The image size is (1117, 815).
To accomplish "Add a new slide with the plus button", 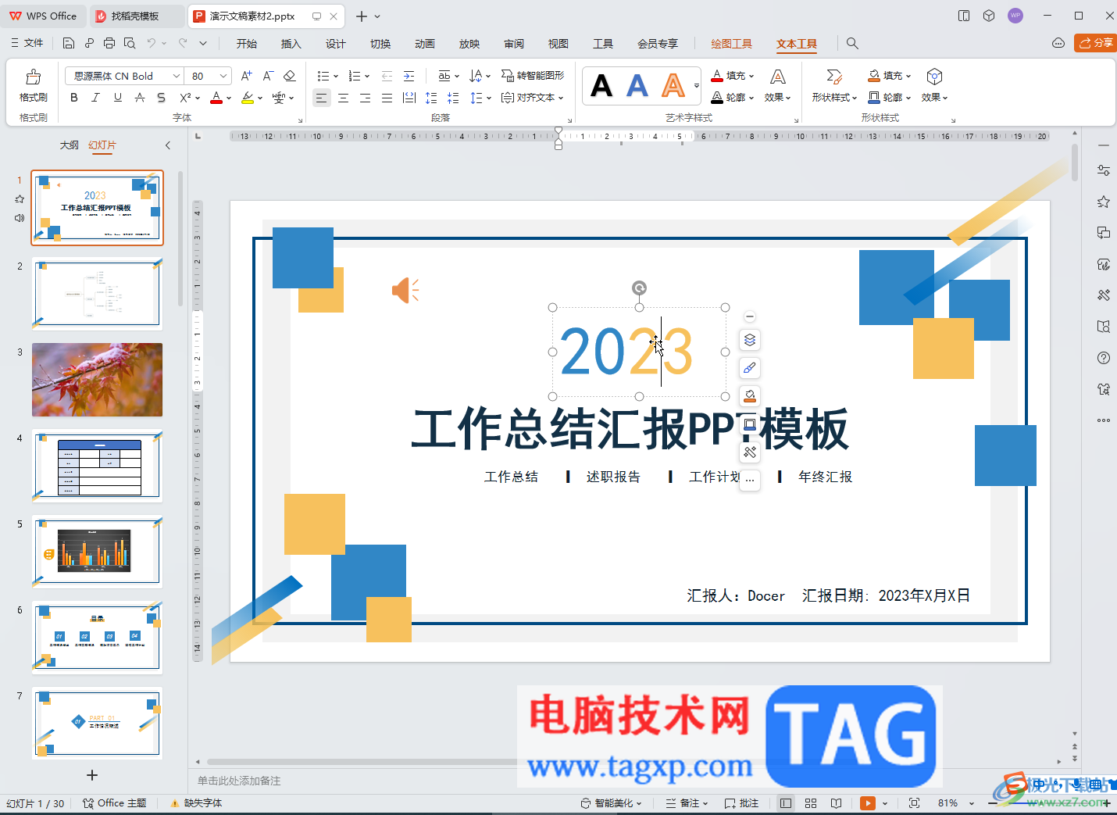I will point(92,775).
